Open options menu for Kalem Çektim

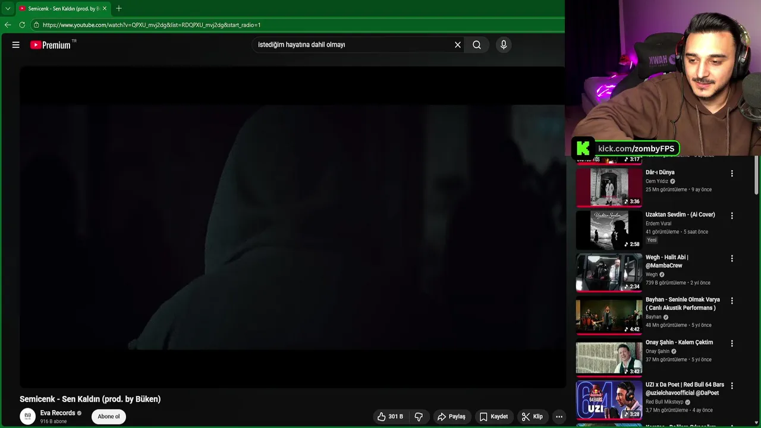pos(732,344)
